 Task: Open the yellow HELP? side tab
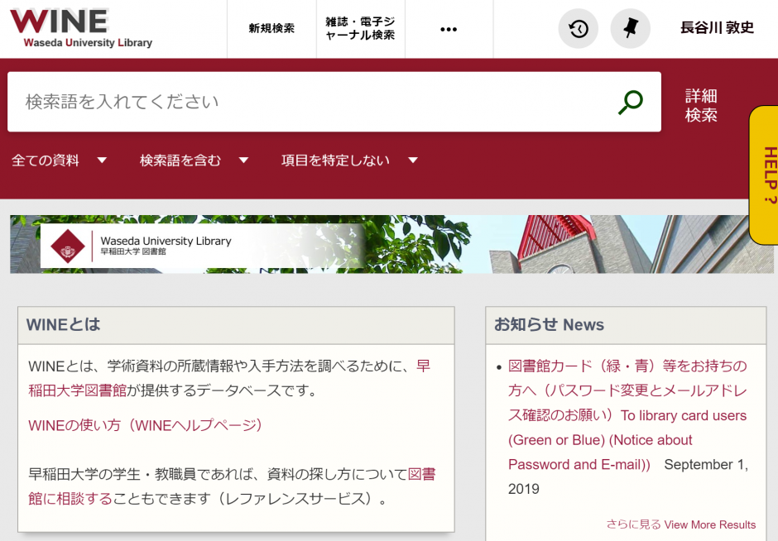point(764,176)
